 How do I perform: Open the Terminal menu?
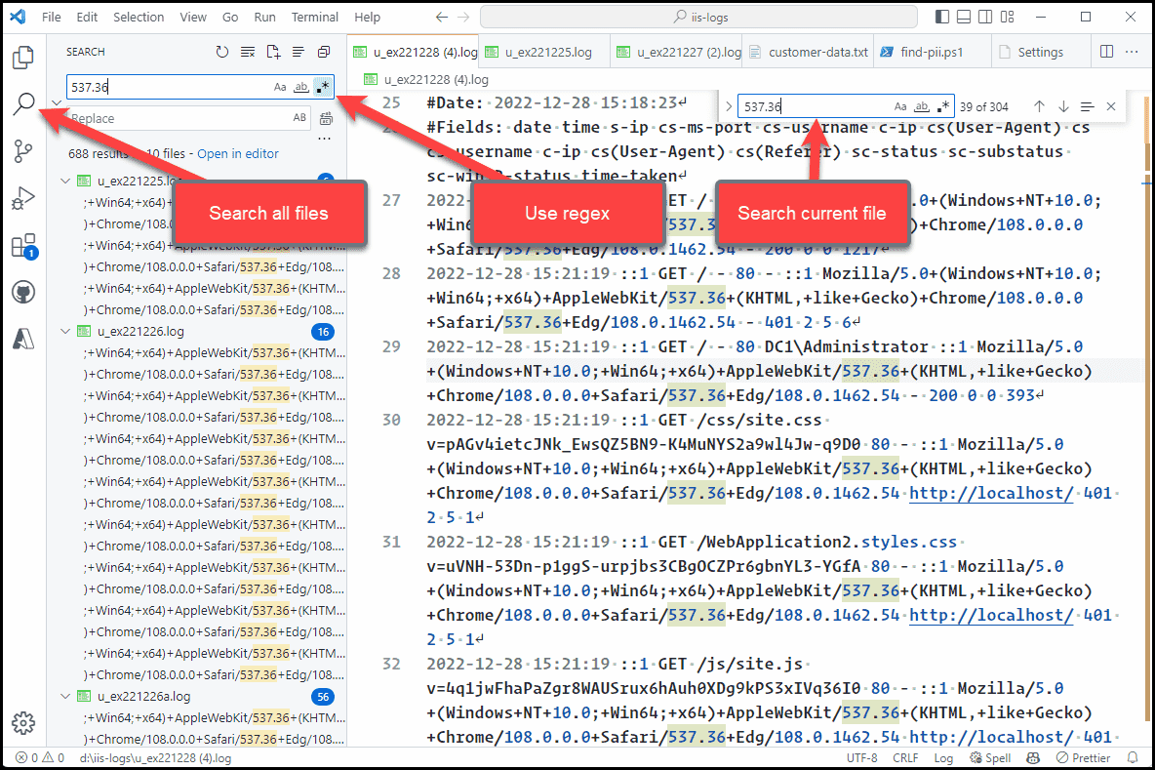click(314, 16)
